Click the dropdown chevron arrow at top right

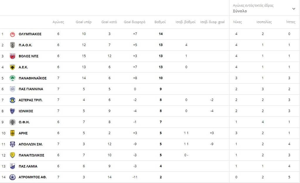click(294, 9)
